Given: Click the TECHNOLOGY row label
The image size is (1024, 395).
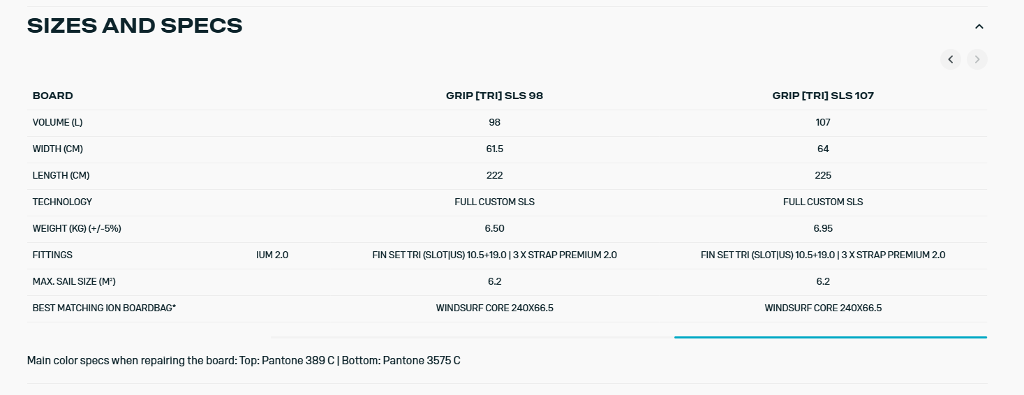Looking at the screenshot, I should pyautogui.click(x=62, y=202).
